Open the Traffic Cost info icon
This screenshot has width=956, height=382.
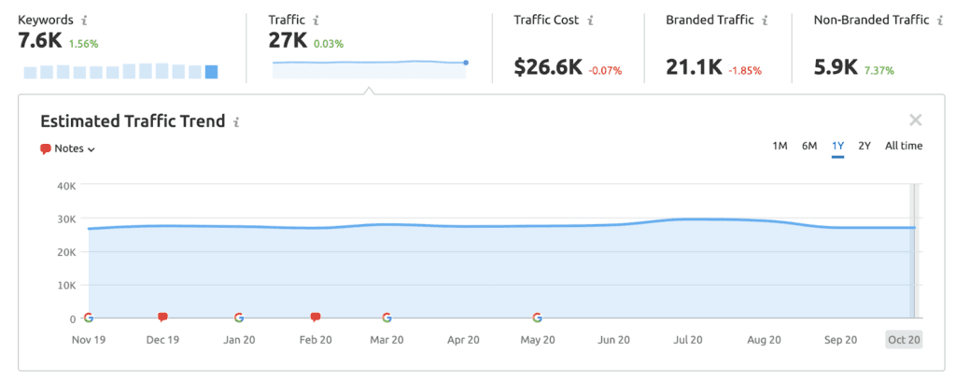click(590, 21)
